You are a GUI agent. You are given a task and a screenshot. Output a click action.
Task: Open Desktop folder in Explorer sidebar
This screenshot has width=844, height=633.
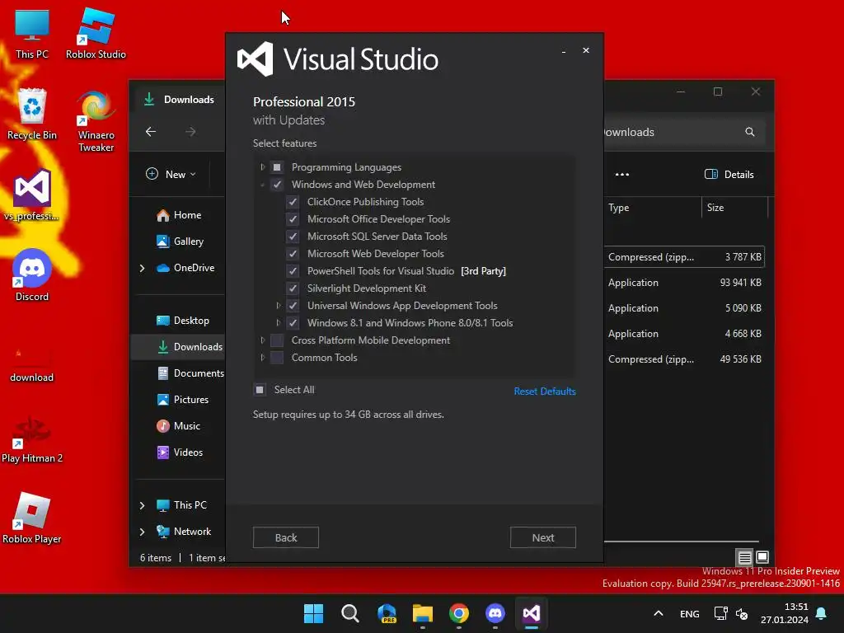tap(183, 321)
